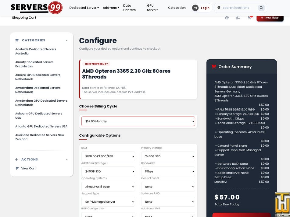The image size is (290, 217).
Task: Click Data center Reference: DC-86 text
Action: 104,88
